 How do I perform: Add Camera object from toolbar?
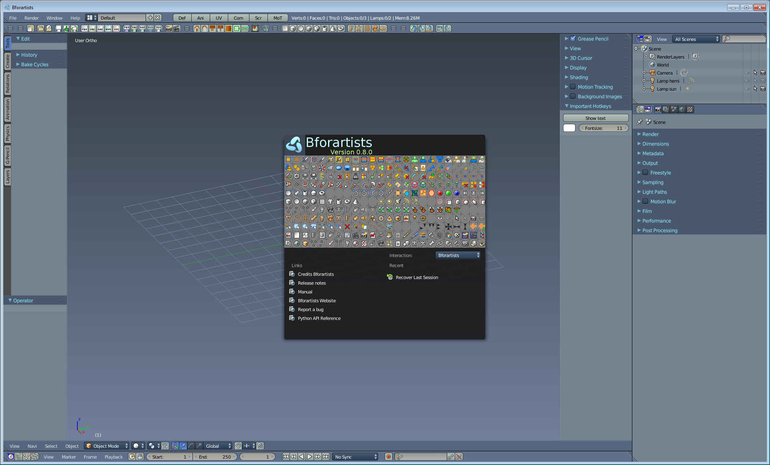pyautogui.click(x=375, y=28)
